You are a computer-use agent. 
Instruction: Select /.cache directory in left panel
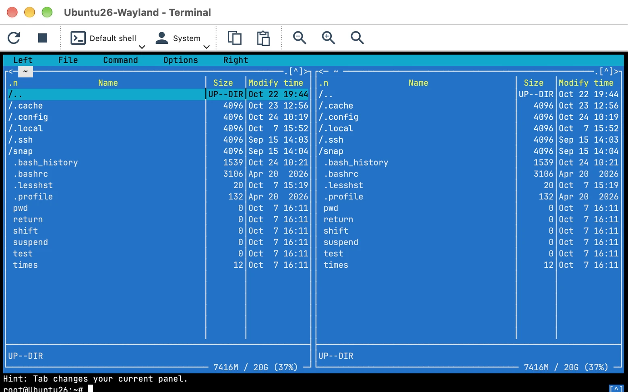(x=158, y=106)
